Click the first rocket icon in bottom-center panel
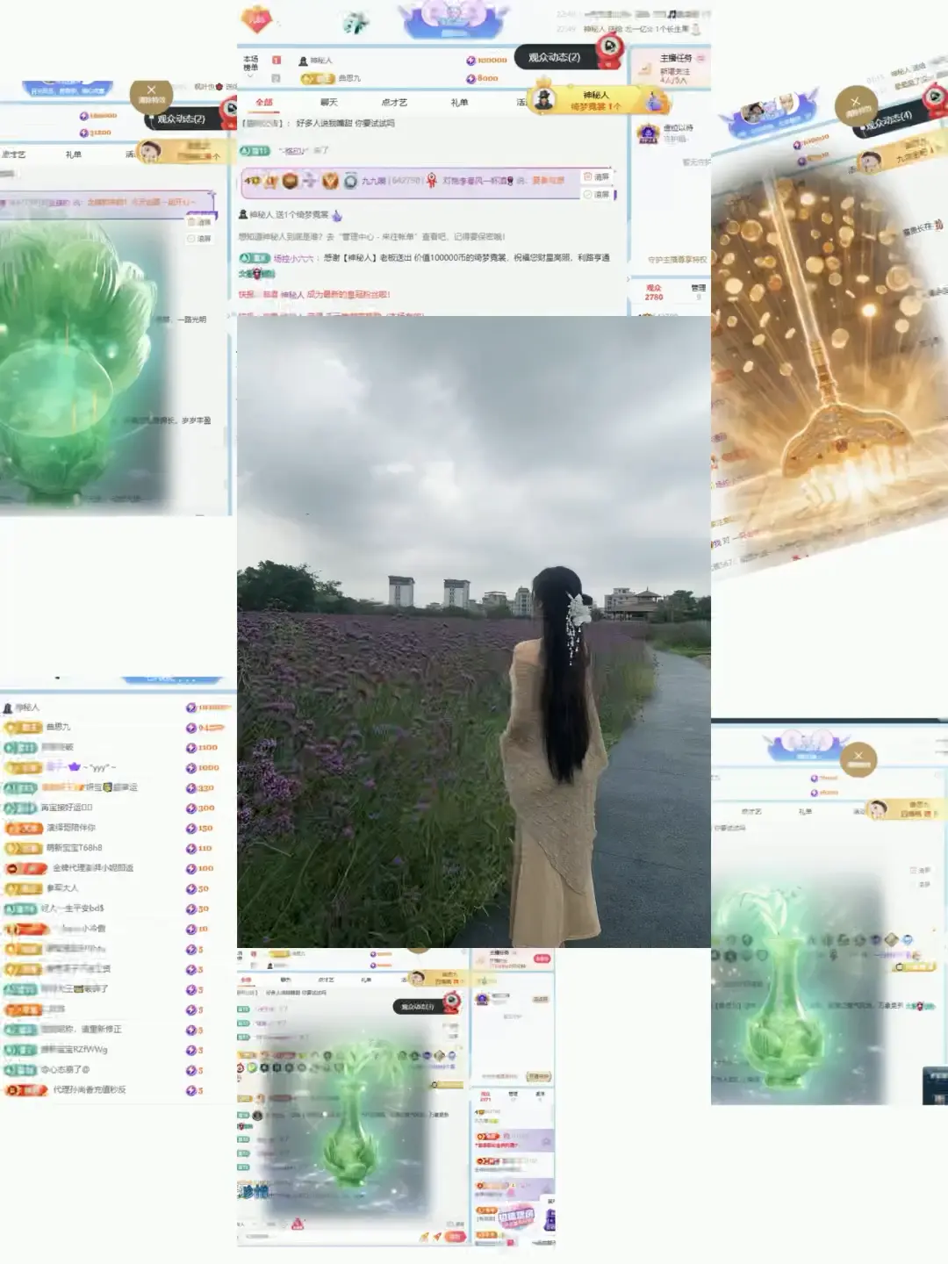This screenshot has height=1264, width=948. (424, 1236)
